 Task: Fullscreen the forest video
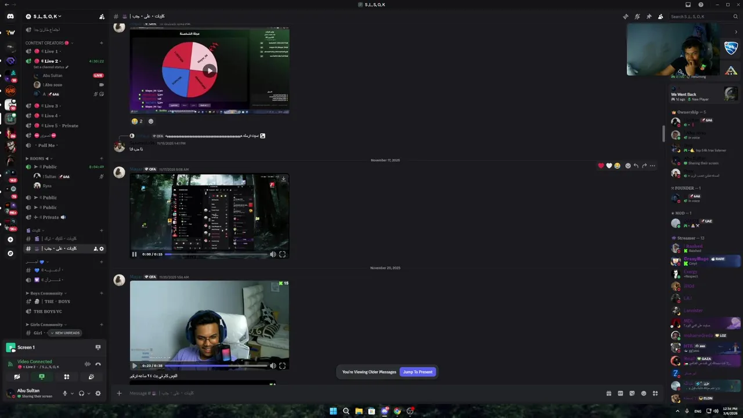coord(282,254)
